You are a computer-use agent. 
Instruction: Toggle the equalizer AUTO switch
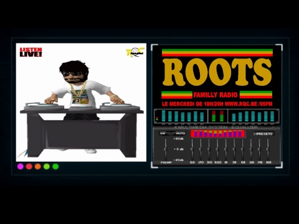click(x=181, y=133)
